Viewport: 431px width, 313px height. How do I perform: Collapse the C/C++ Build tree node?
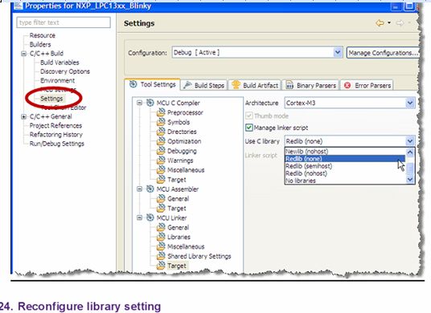(x=24, y=54)
